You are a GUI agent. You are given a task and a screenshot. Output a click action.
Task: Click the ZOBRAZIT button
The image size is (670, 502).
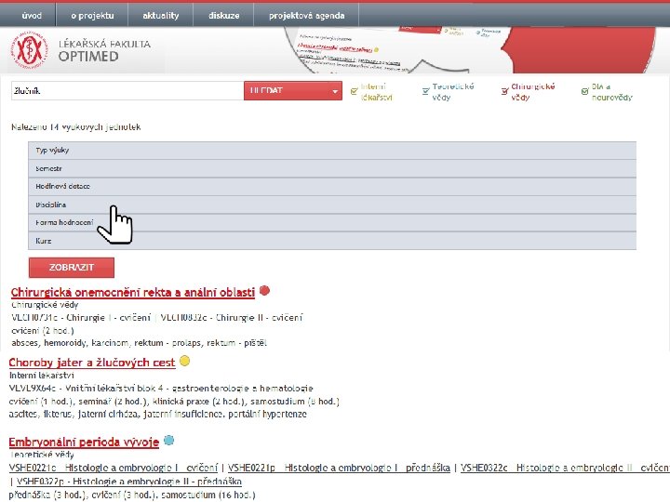[x=72, y=267]
